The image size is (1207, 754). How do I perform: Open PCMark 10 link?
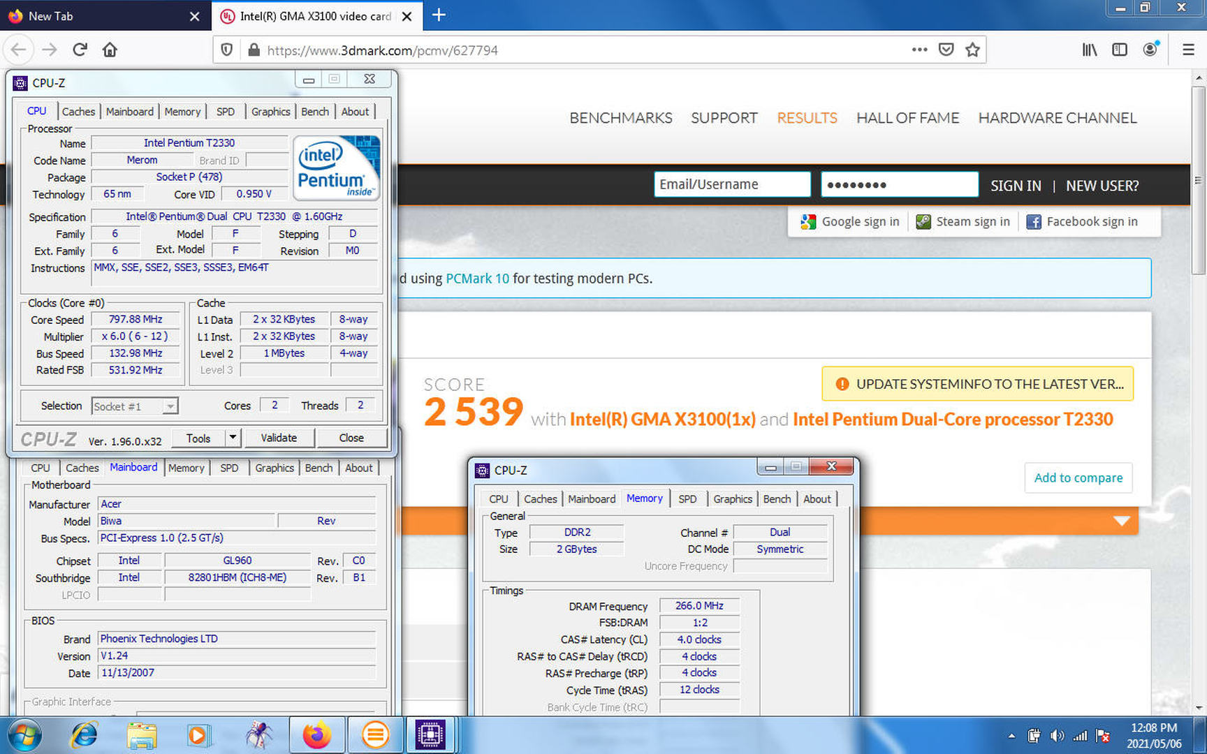click(478, 279)
